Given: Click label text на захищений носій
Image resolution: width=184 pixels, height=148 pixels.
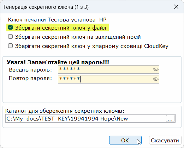Looking at the screenshot, I should click(114, 37).
